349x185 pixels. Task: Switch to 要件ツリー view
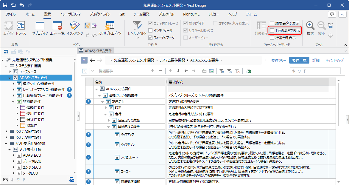pyautogui.click(x=278, y=60)
